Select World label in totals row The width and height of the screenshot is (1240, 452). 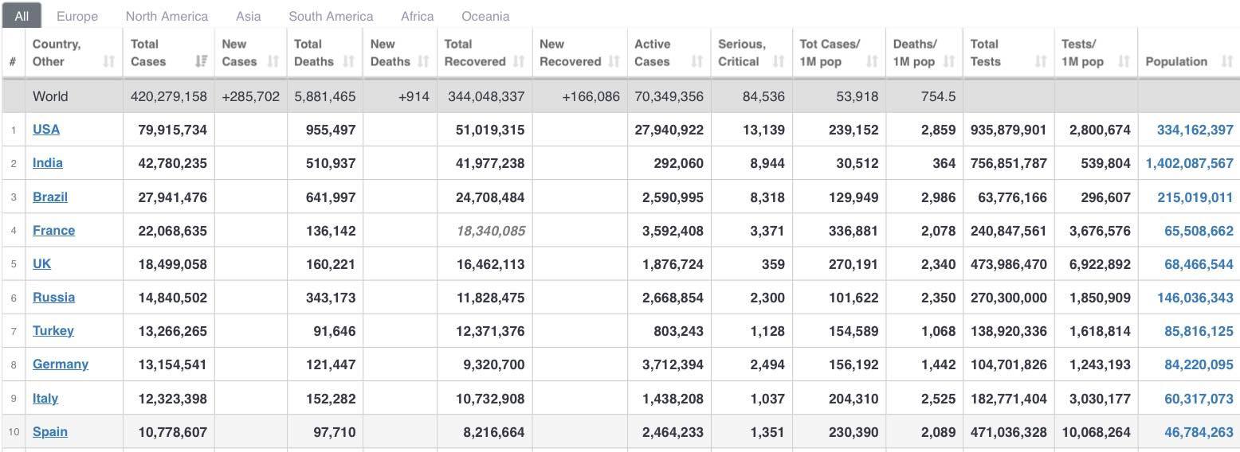click(50, 96)
